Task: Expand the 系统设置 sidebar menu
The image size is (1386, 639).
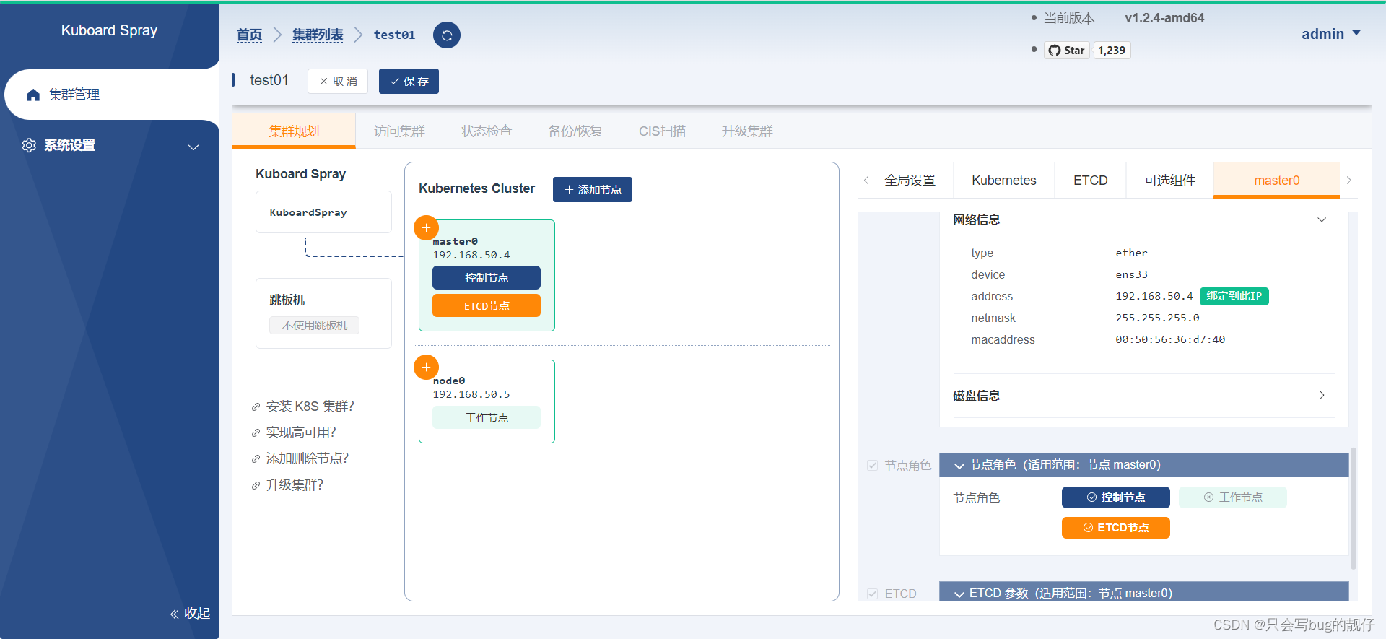Action: (x=109, y=146)
